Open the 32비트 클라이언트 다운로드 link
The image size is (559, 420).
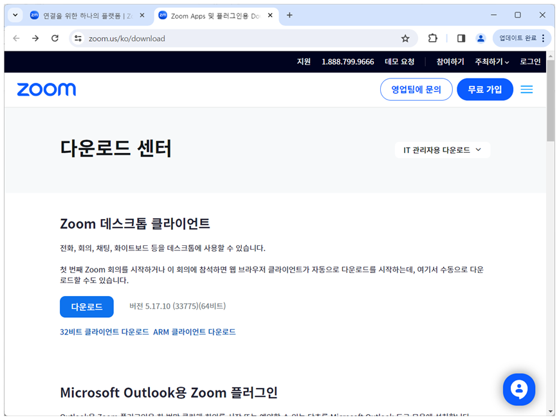click(x=104, y=332)
